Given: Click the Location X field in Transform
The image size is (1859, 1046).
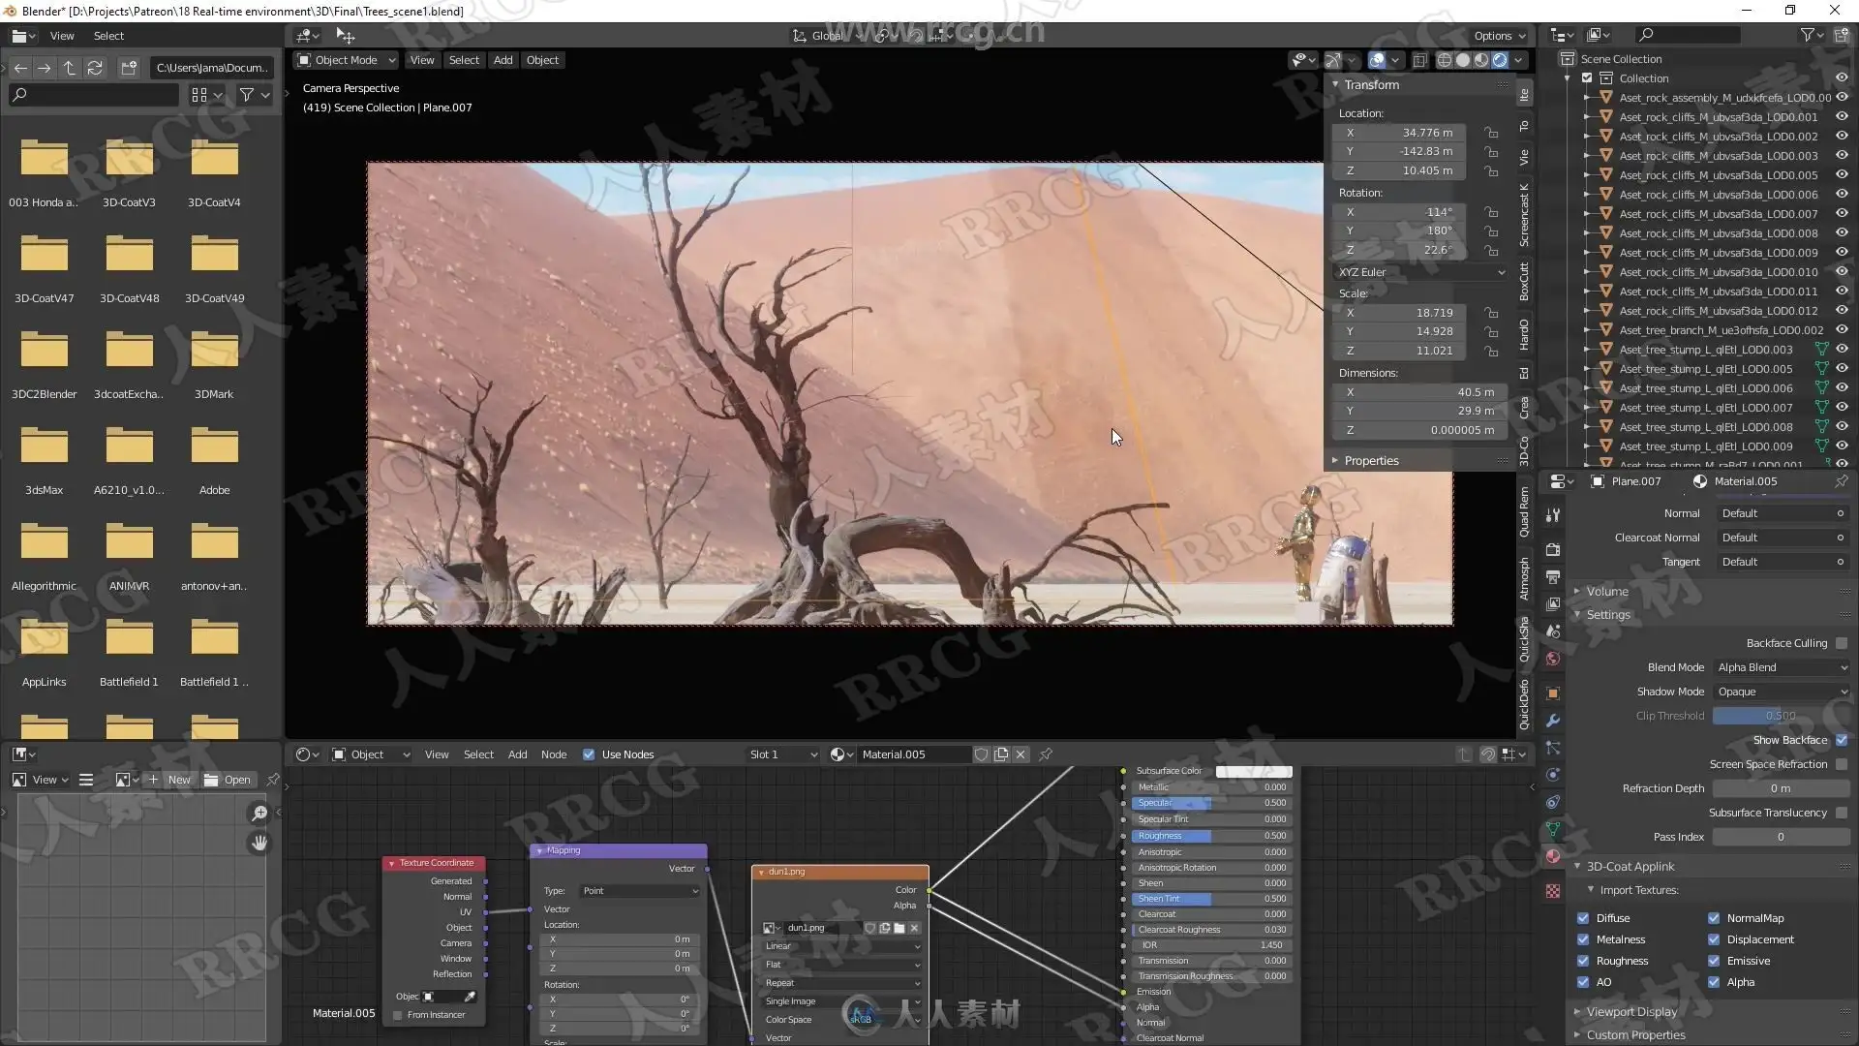Looking at the screenshot, I should pos(1399,133).
